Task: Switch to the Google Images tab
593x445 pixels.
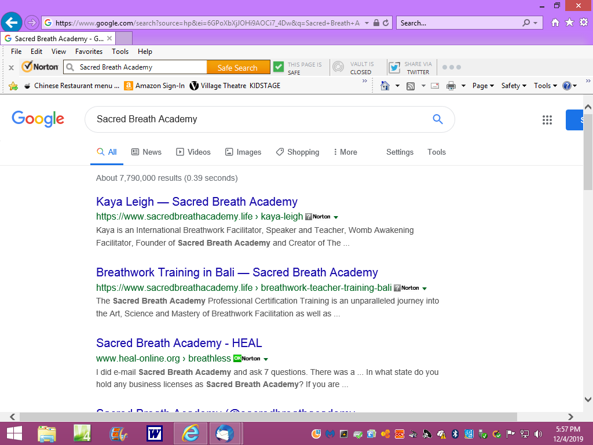Action: pos(243,152)
